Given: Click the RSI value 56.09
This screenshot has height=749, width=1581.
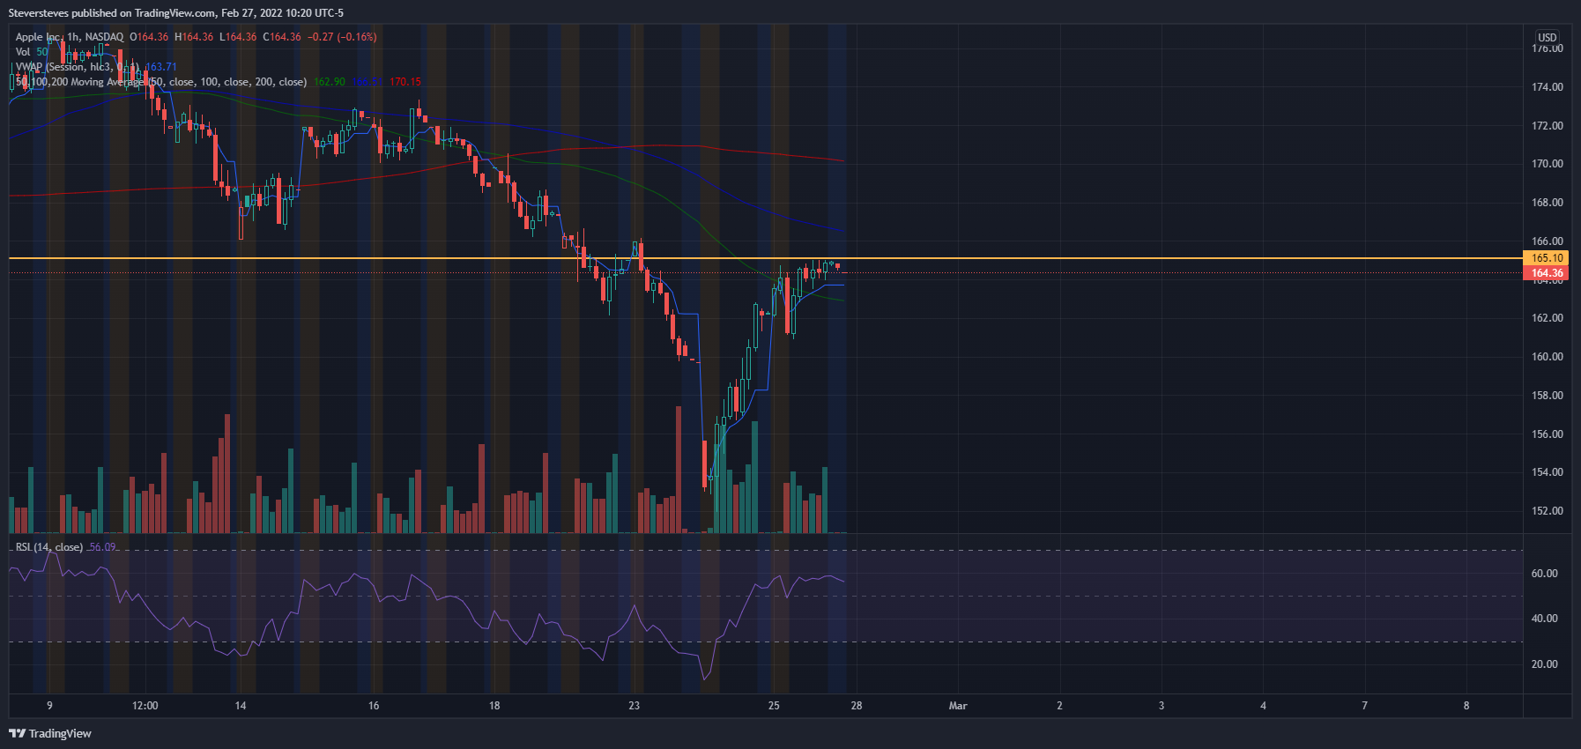Looking at the screenshot, I should click(102, 547).
